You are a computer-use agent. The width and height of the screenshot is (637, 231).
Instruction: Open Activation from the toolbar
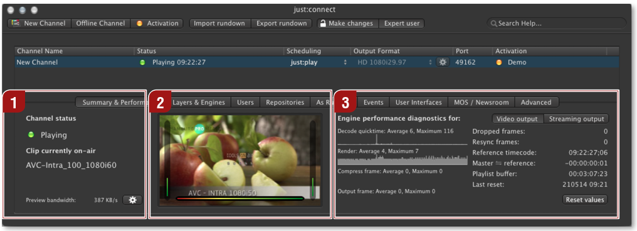point(157,24)
